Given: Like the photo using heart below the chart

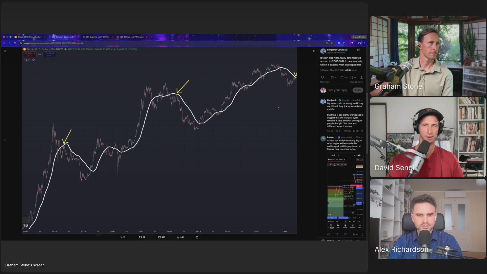Looking at the screenshot, I should point(159,237).
